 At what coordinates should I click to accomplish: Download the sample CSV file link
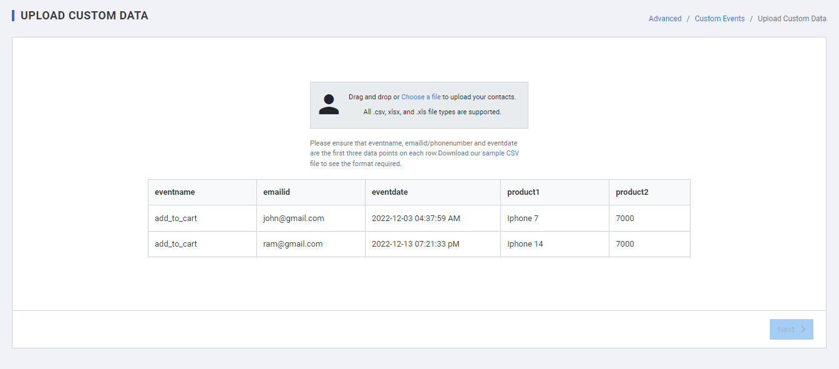500,153
